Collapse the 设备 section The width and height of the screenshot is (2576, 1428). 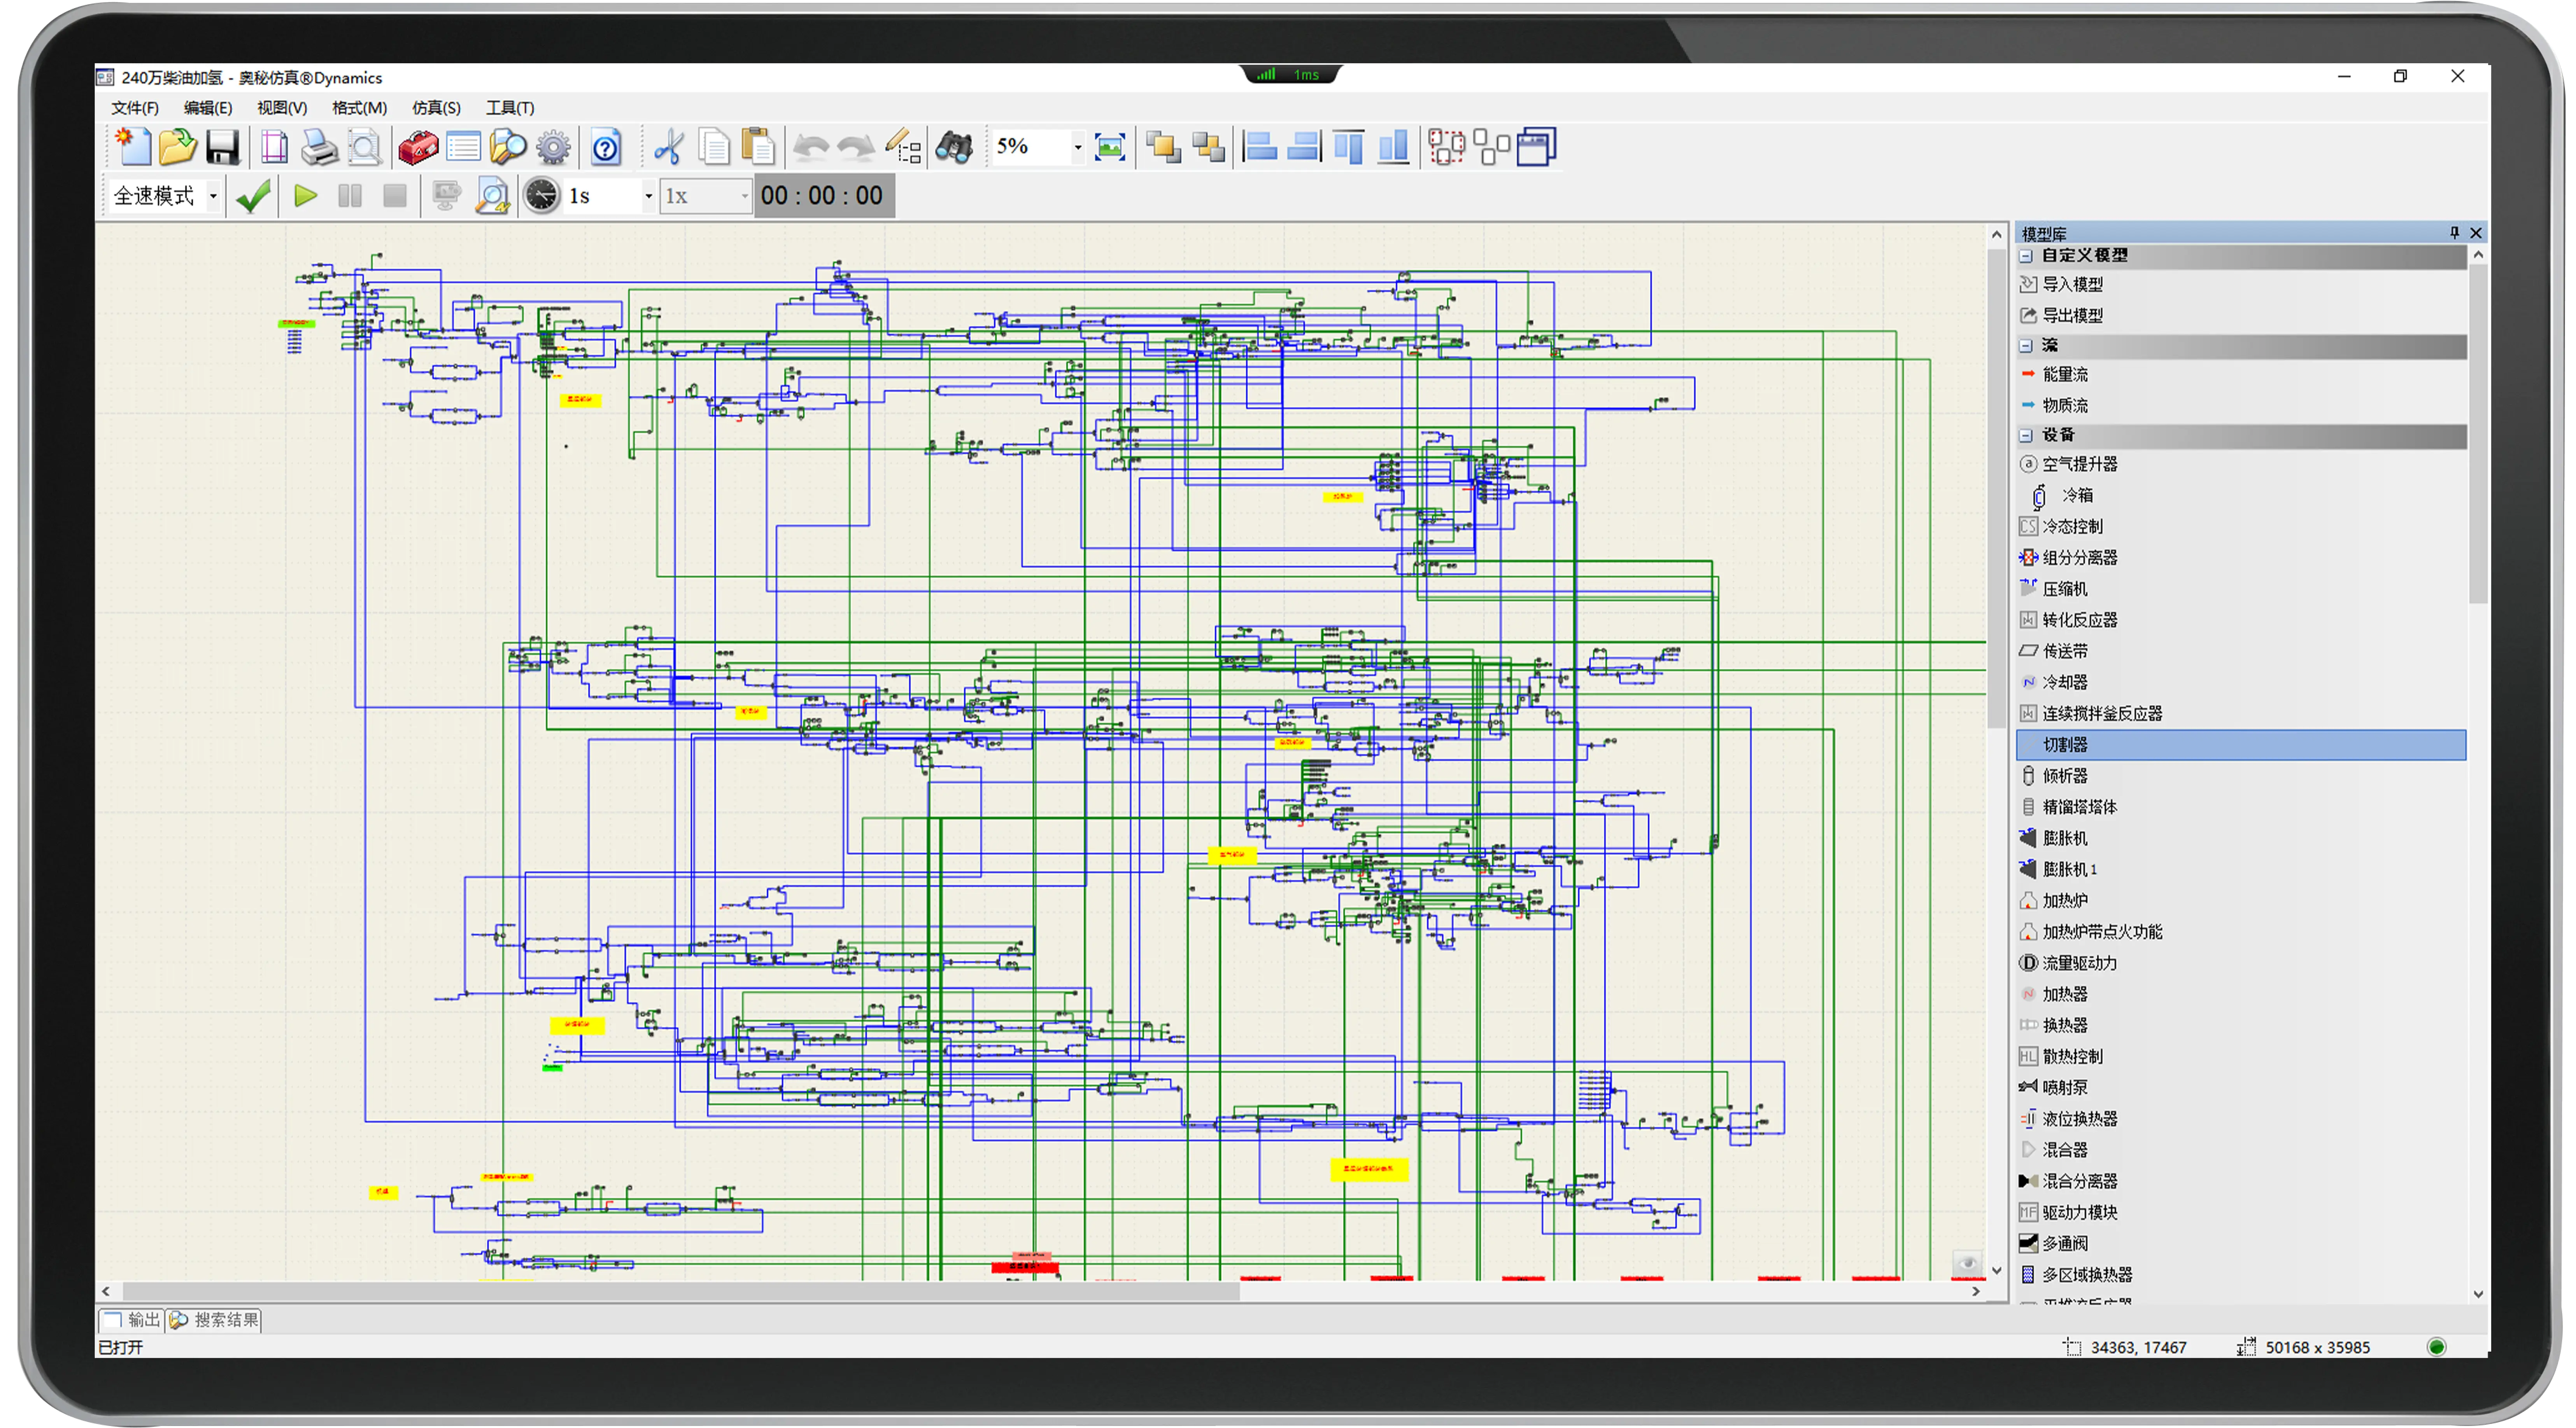click(2026, 436)
